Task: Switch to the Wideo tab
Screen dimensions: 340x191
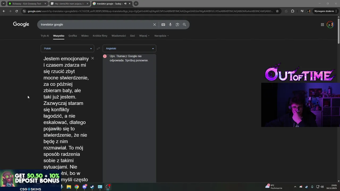Action: pos(85,36)
